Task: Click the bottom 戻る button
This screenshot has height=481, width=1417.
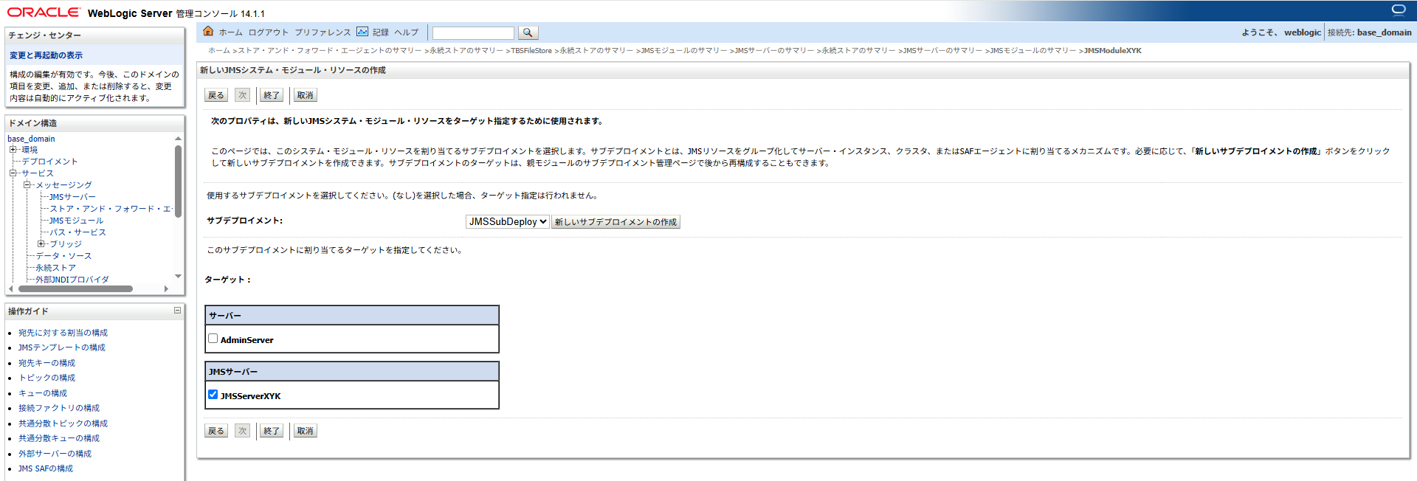Action: pyautogui.click(x=216, y=431)
